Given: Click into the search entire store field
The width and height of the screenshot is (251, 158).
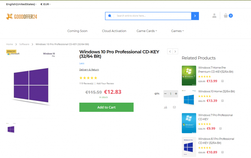Looking at the screenshot, I should tap(152, 16).
